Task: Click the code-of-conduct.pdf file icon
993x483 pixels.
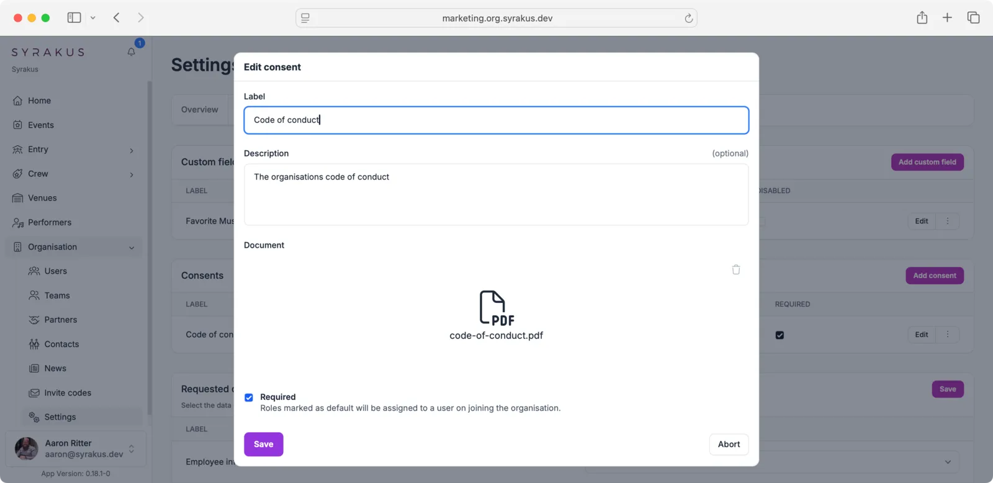Action: pos(496,308)
